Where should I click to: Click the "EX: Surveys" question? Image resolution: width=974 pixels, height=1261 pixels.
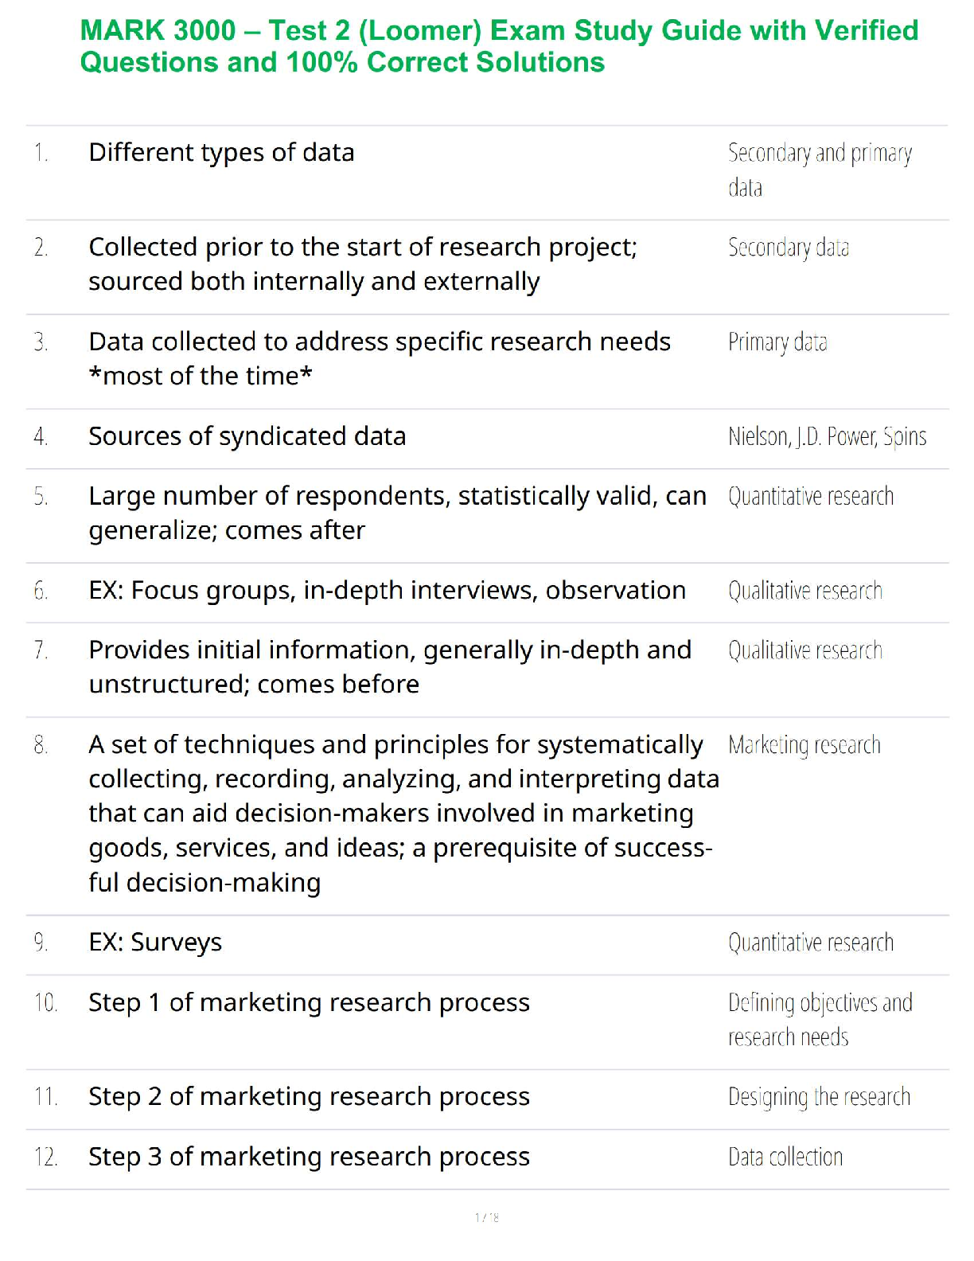point(155,943)
